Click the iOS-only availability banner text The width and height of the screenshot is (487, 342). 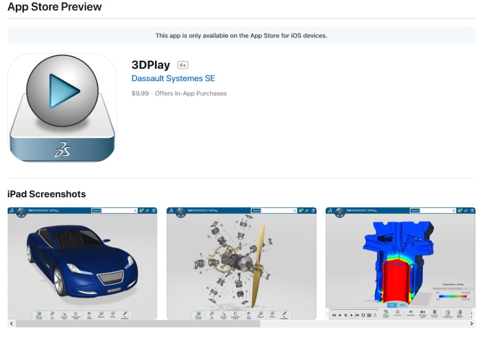point(241,36)
